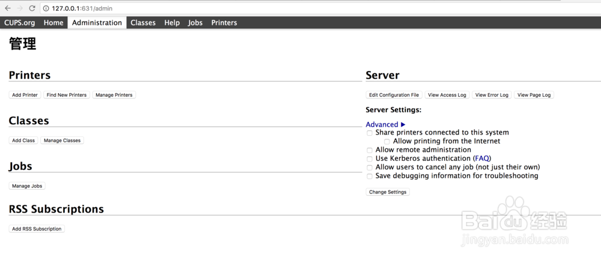Viewport: 601px width, 260px height.
Task: Expand the Advanced server settings
Action: point(385,124)
